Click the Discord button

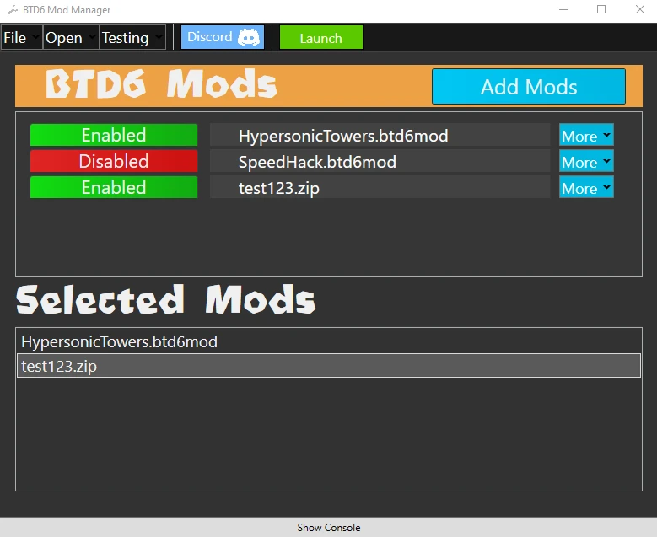tap(223, 37)
